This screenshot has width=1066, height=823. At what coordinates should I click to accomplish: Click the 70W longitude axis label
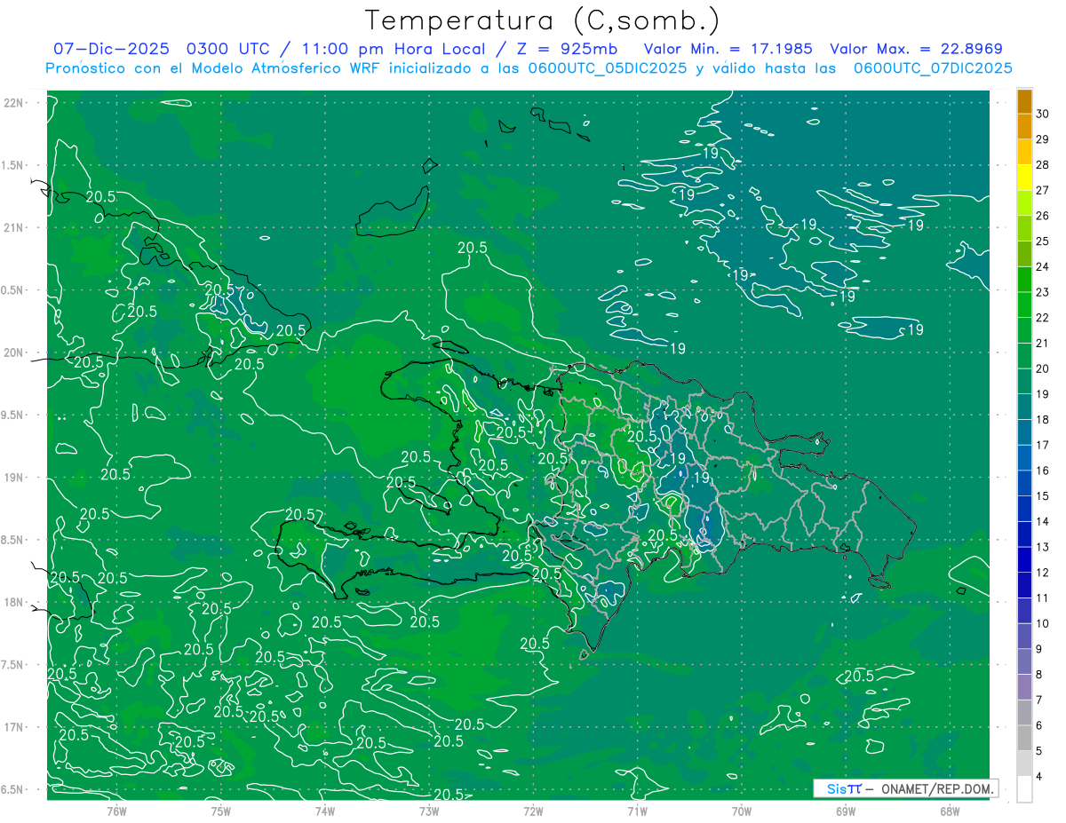click(742, 811)
